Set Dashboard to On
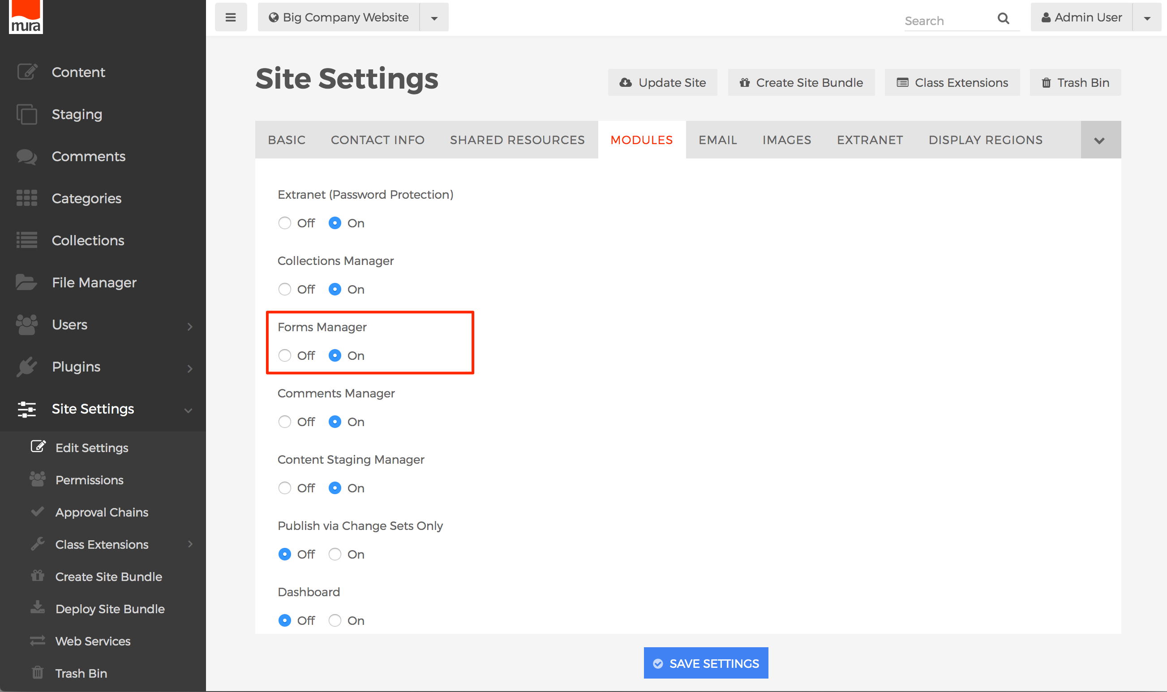Viewport: 1167px width, 692px height. point(335,621)
